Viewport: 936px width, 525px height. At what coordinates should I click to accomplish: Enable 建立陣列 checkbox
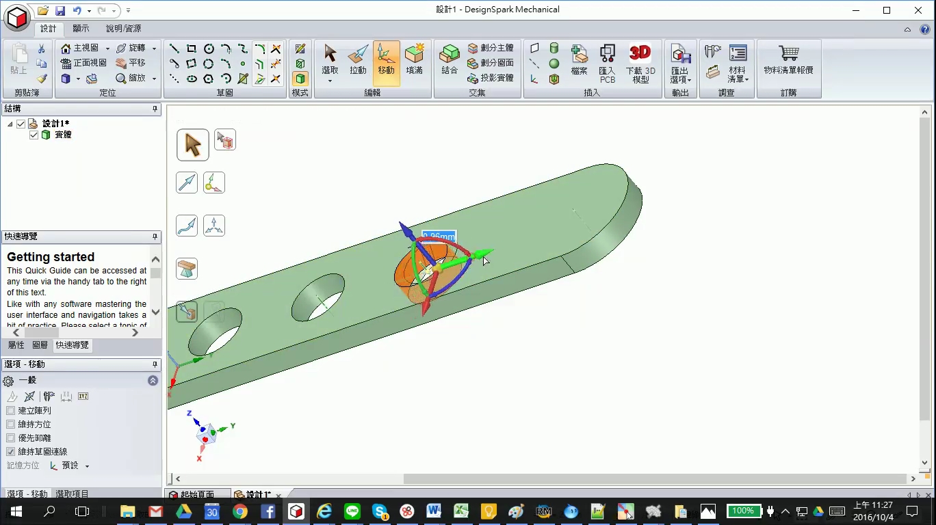pyautogui.click(x=10, y=411)
